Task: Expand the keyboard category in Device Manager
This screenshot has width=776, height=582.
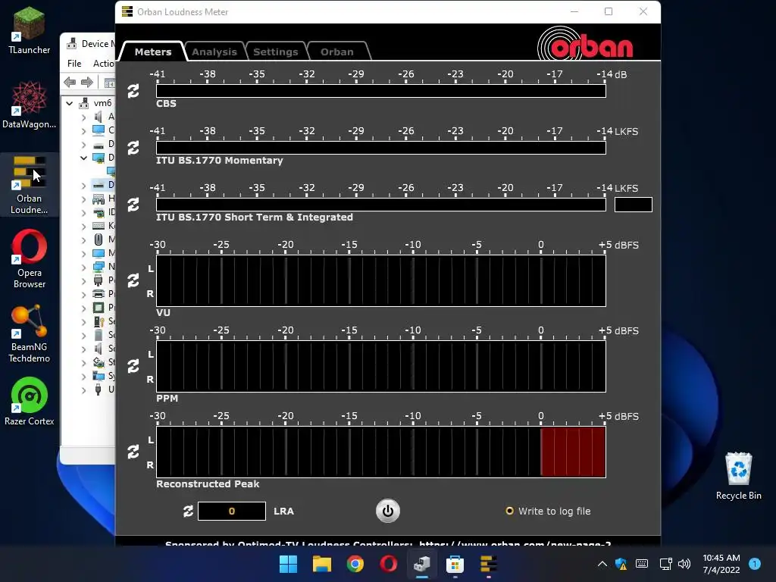Action: (x=83, y=226)
